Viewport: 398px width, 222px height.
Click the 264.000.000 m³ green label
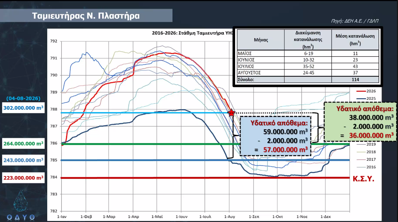[23, 144]
